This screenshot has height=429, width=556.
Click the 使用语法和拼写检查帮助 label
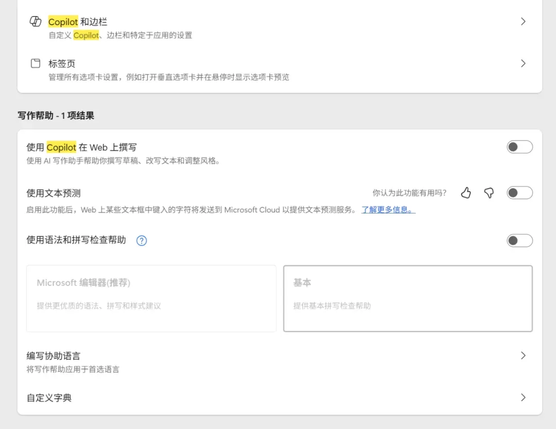(76, 240)
